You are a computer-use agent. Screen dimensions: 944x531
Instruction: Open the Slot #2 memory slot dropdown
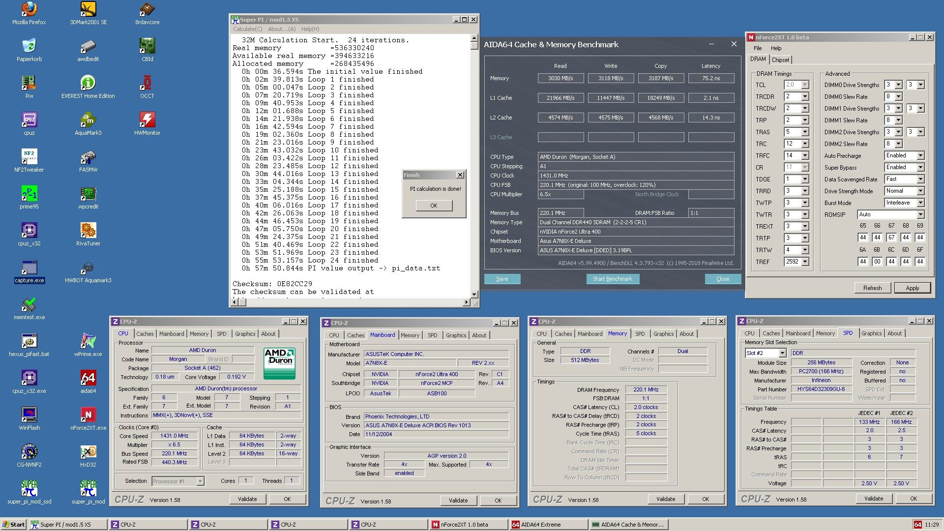pos(782,354)
